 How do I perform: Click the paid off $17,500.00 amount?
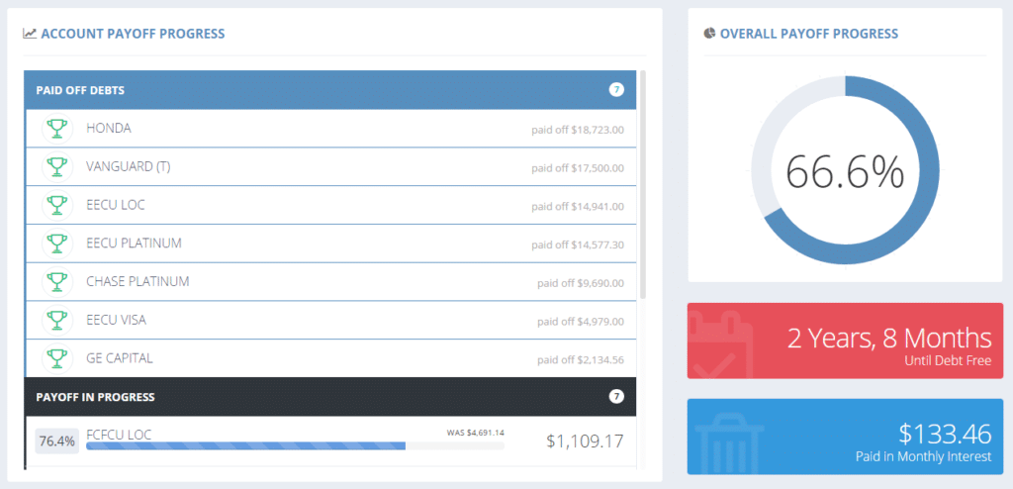(x=578, y=168)
